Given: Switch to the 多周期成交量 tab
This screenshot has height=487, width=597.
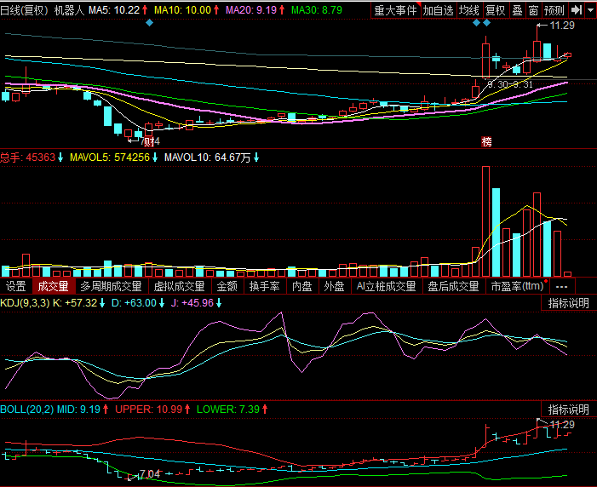Looking at the screenshot, I should pyautogui.click(x=112, y=287).
